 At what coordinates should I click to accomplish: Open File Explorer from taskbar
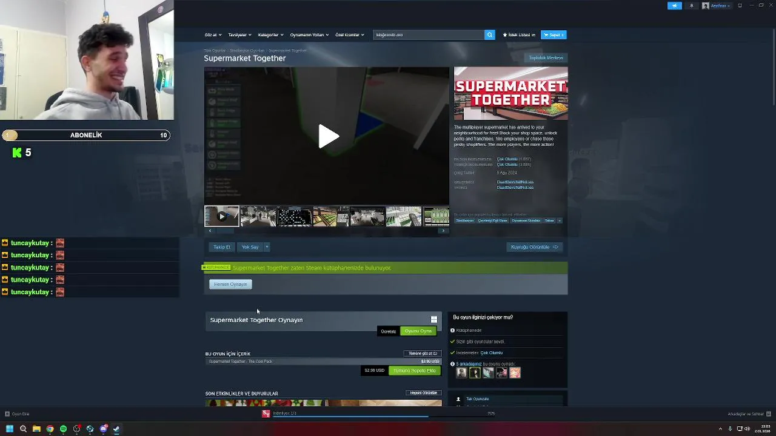tap(36, 429)
